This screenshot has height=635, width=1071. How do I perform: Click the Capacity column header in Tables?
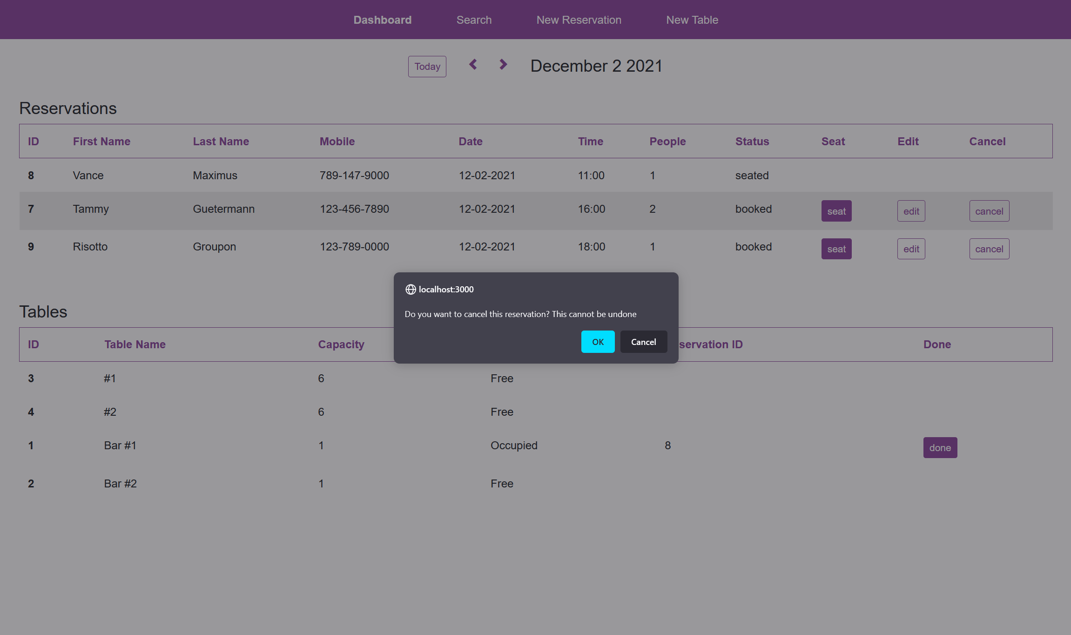point(341,345)
